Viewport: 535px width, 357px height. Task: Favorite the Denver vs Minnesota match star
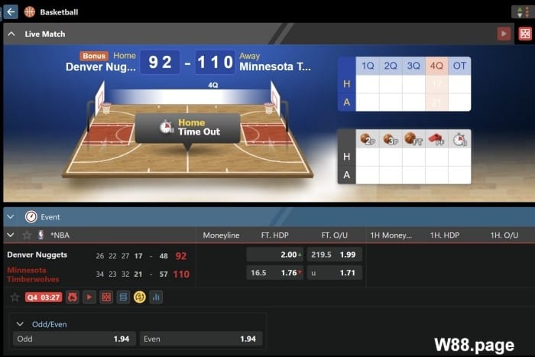[15, 297]
